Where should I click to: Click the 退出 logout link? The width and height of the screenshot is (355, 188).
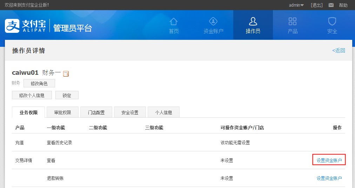click(x=316, y=5)
